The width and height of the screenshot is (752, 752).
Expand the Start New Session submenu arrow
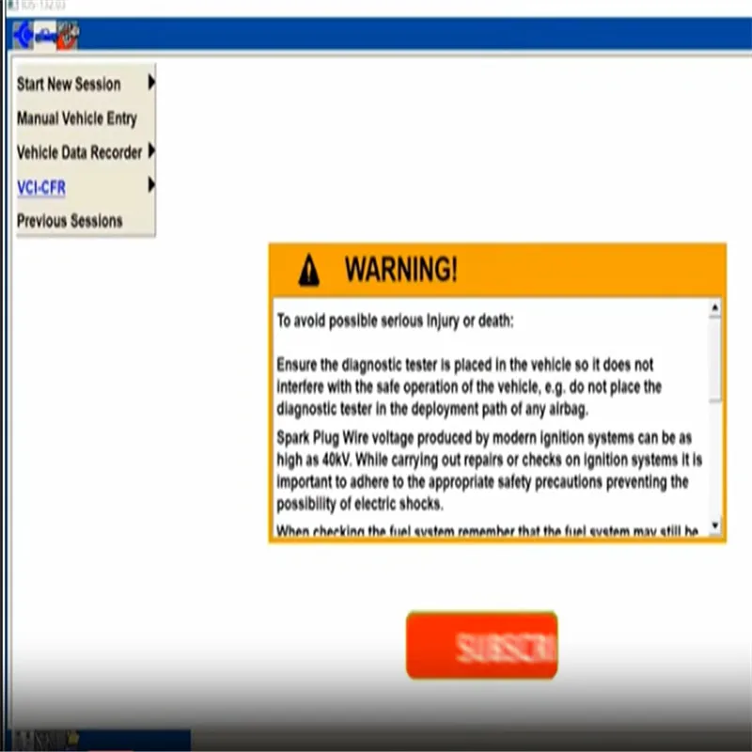click(x=151, y=83)
